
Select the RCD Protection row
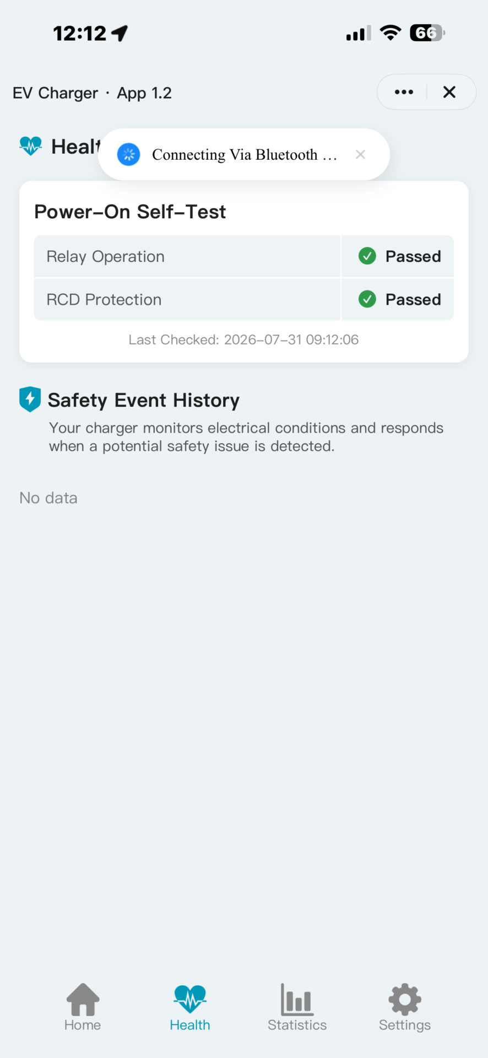pyautogui.click(x=244, y=299)
